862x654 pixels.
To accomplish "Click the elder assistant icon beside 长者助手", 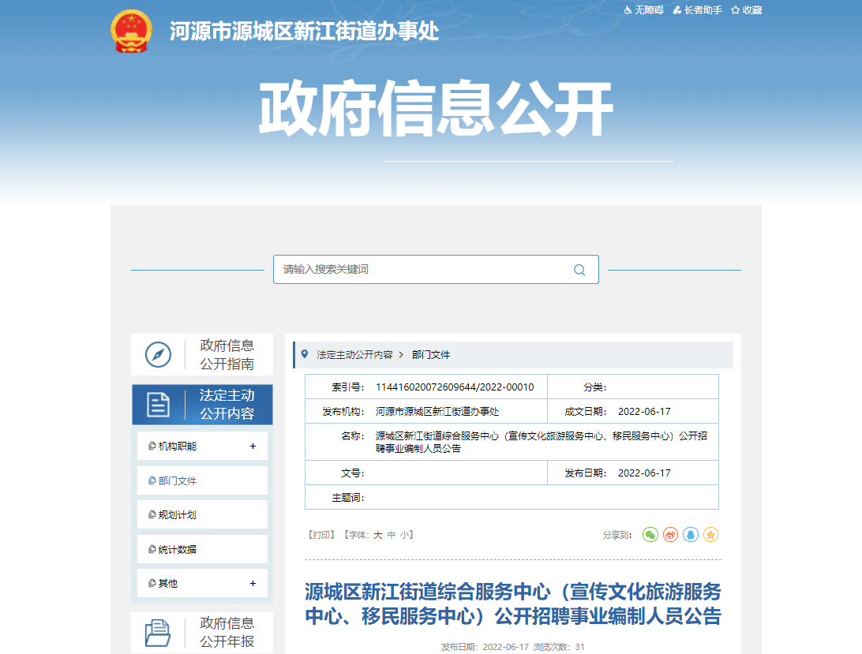I will click(x=677, y=10).
